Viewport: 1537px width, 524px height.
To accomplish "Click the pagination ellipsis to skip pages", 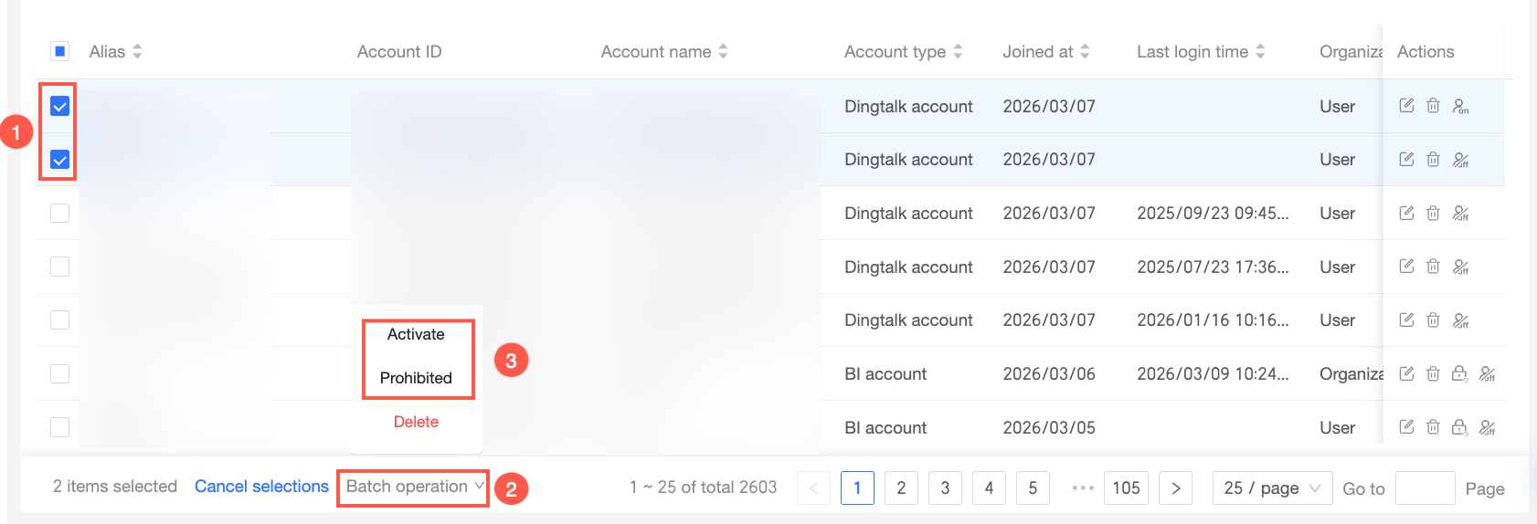I will tap(1083, 488).
